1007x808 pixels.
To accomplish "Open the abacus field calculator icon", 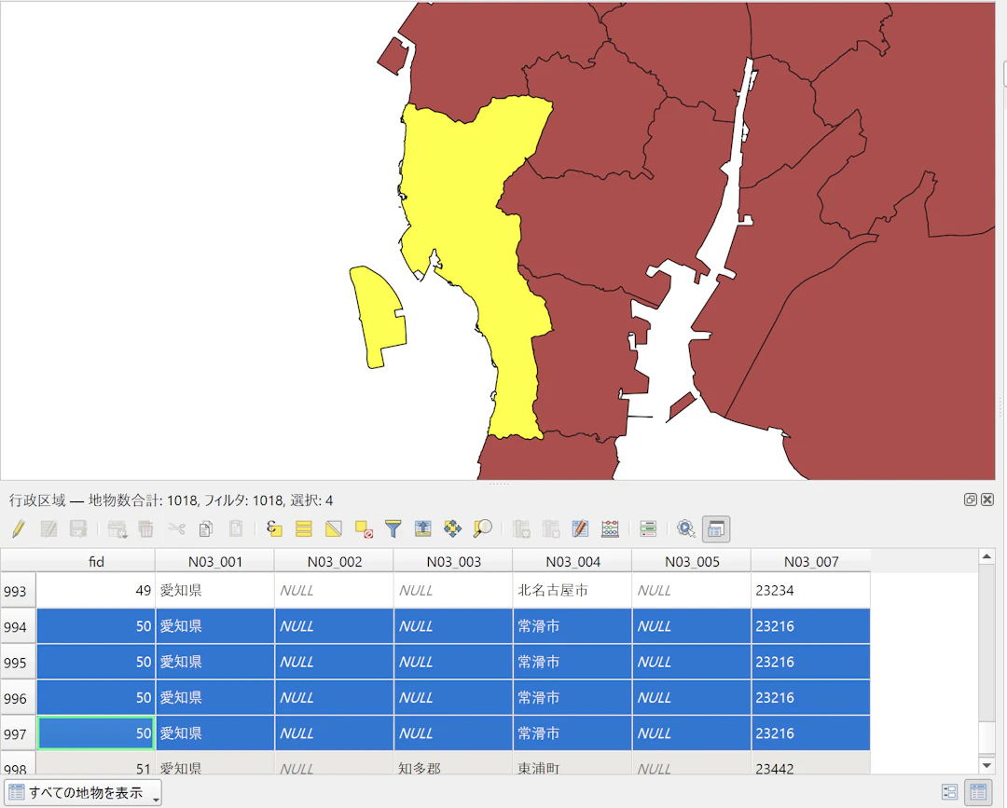I will [611, 529].
